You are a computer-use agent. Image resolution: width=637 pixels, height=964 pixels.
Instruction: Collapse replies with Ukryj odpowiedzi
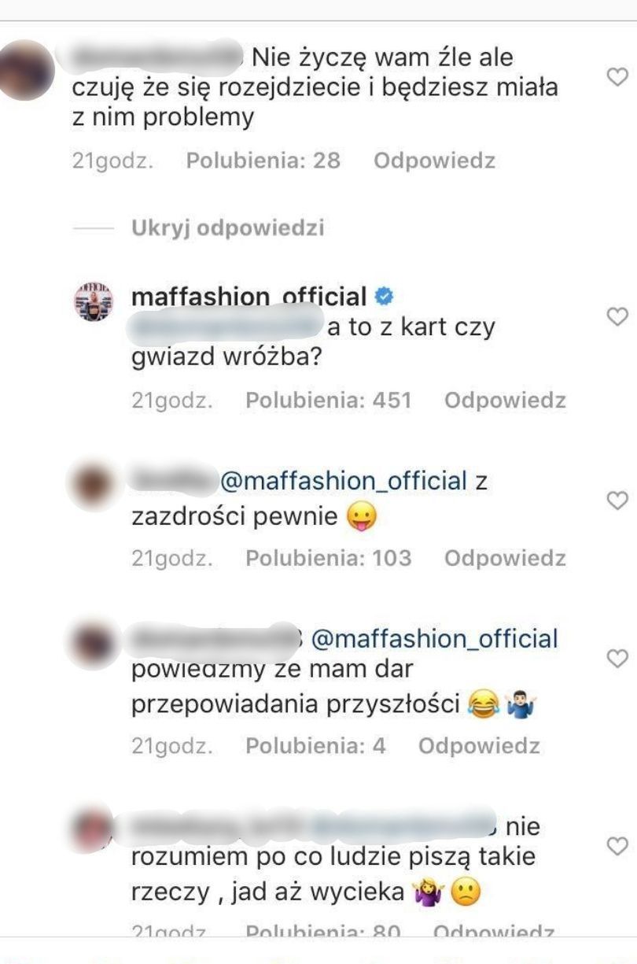tap(227, 228)
